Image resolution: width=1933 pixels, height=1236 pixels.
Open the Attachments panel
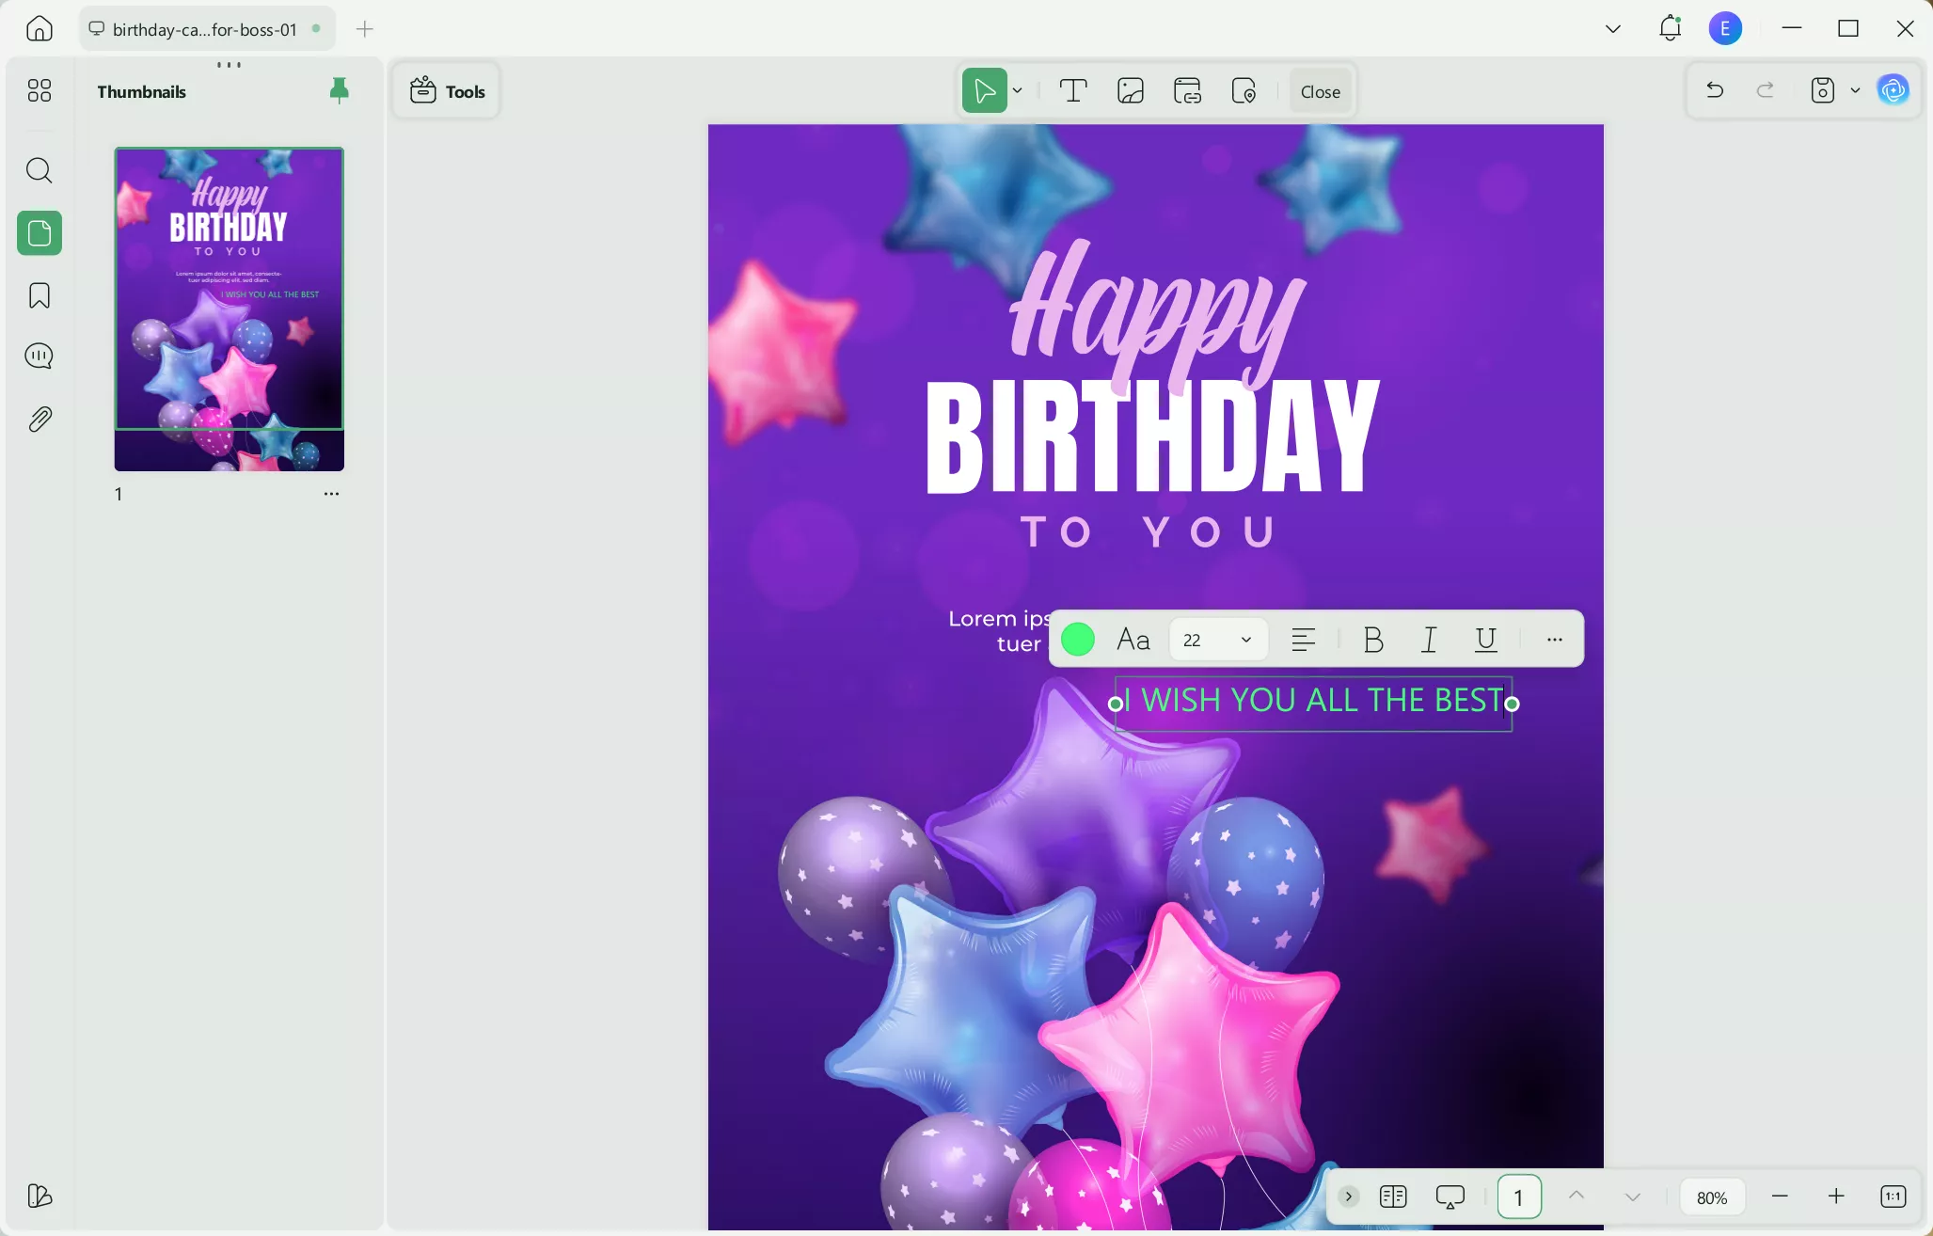(x=39, y=419)
